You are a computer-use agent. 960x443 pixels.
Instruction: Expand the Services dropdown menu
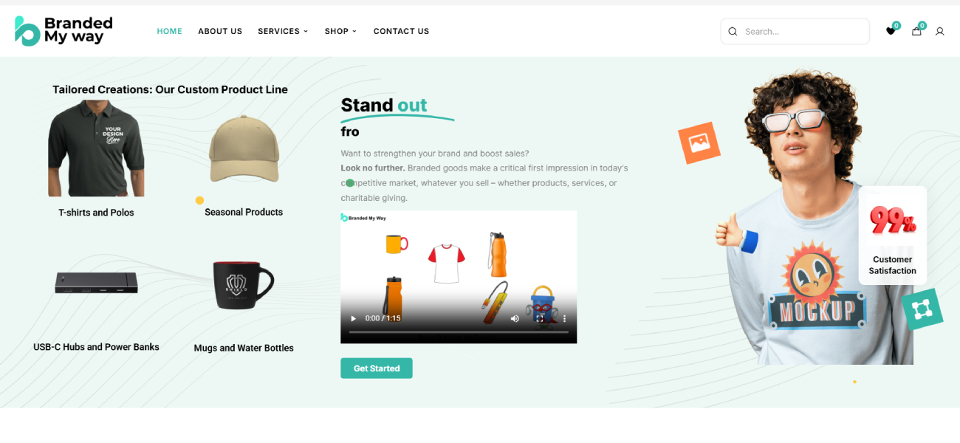pyautogui.click(x=283, y=31)
